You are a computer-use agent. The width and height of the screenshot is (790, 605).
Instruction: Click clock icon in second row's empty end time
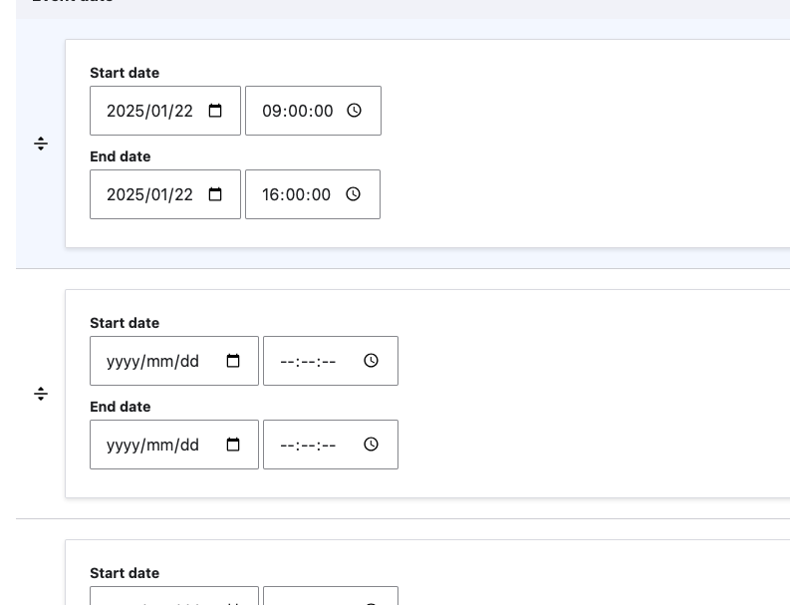pyautogui.click(x=372, y=445)
